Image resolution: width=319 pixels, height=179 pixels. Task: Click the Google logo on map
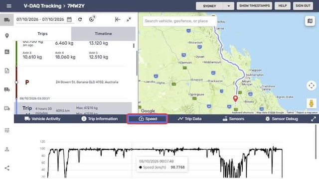click(x=148, y=111)
